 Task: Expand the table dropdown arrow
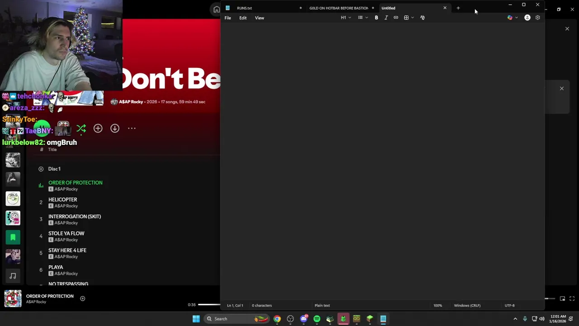click(x=413, y=18)
